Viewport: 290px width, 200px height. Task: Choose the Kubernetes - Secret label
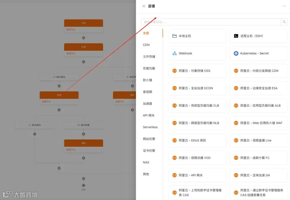pyautogui.click(x=255, y=53)
